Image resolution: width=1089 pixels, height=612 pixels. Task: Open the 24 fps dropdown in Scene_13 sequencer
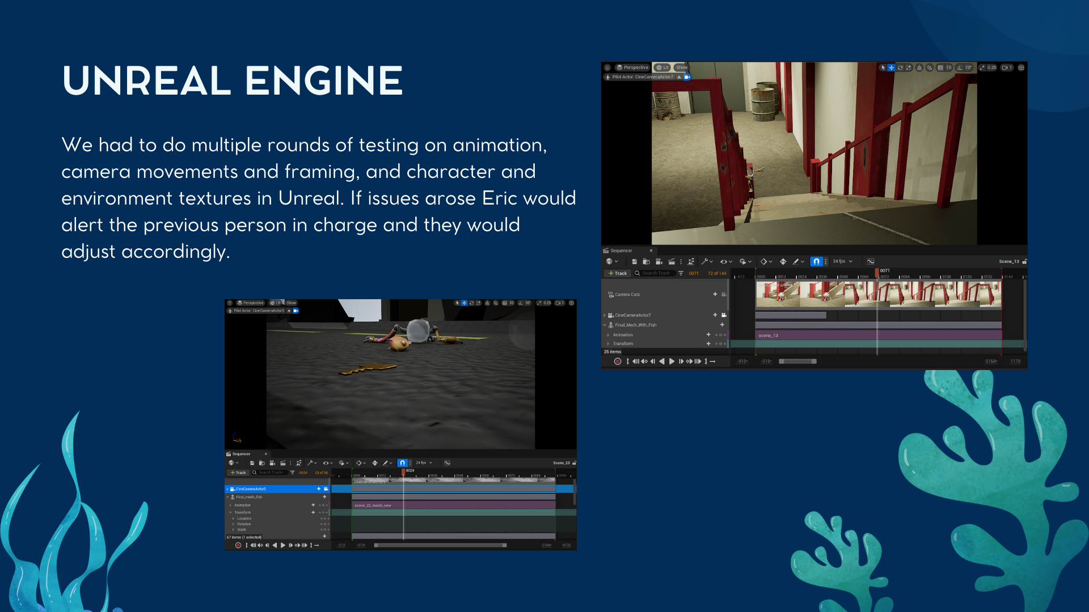point(842,261)
